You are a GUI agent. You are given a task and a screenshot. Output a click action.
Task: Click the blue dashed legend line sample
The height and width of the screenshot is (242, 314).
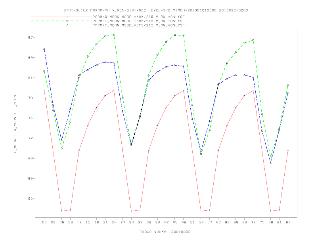[x=61, y=25]
